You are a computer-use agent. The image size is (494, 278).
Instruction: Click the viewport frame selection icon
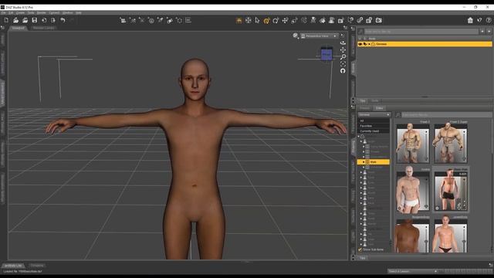[x=343, y=63]
